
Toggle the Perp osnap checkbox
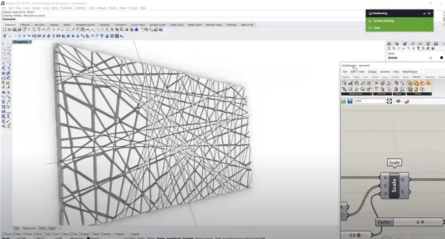(x=61, y=234)
